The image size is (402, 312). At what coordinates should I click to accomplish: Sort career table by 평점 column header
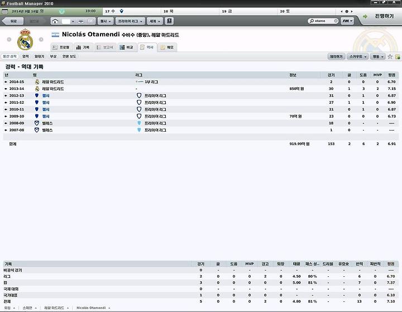click(391, 75)
